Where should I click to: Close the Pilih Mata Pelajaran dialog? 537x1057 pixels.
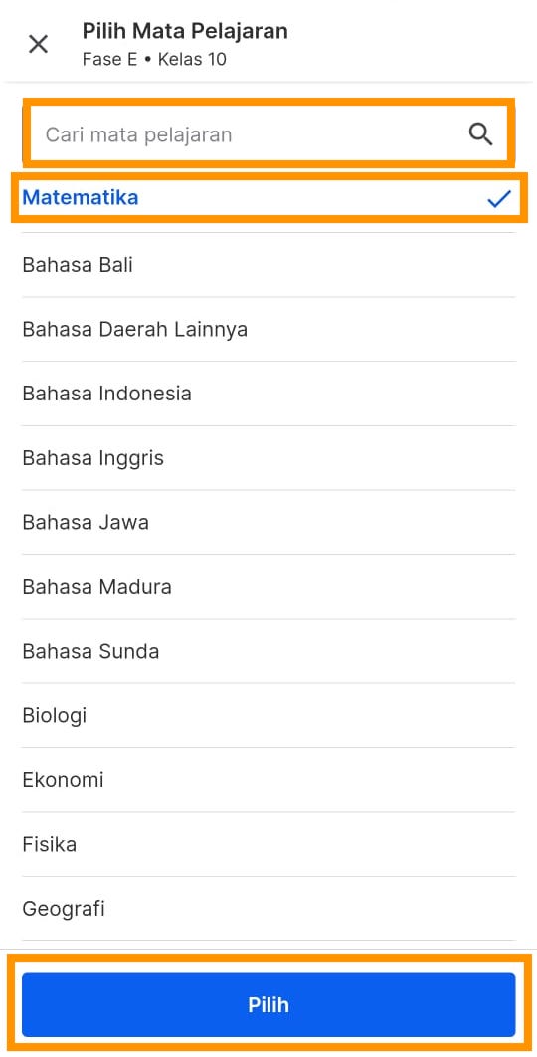click(38, 44)
